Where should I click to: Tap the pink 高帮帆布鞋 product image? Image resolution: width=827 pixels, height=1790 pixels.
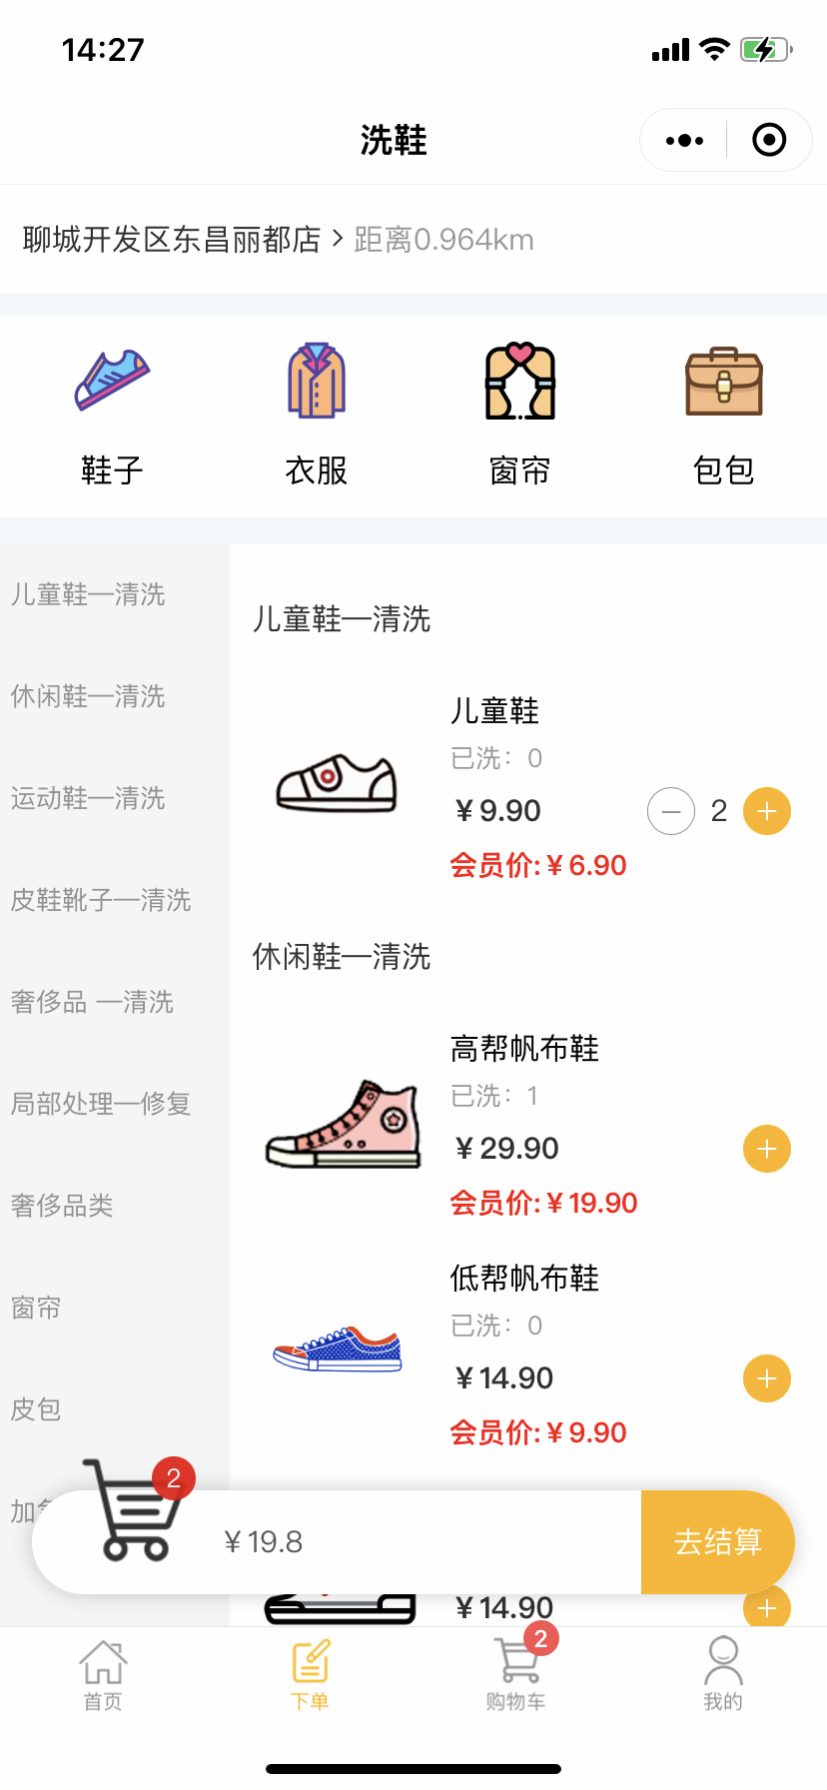coord(343,1125)
